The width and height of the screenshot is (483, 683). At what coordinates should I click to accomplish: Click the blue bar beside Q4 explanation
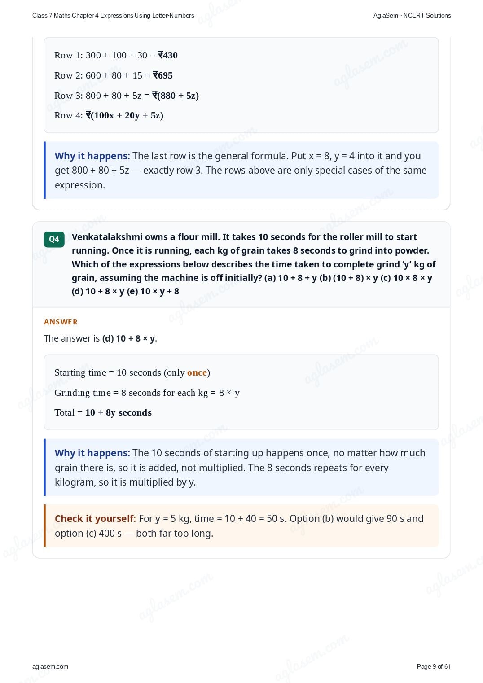(x=45, y=467)
